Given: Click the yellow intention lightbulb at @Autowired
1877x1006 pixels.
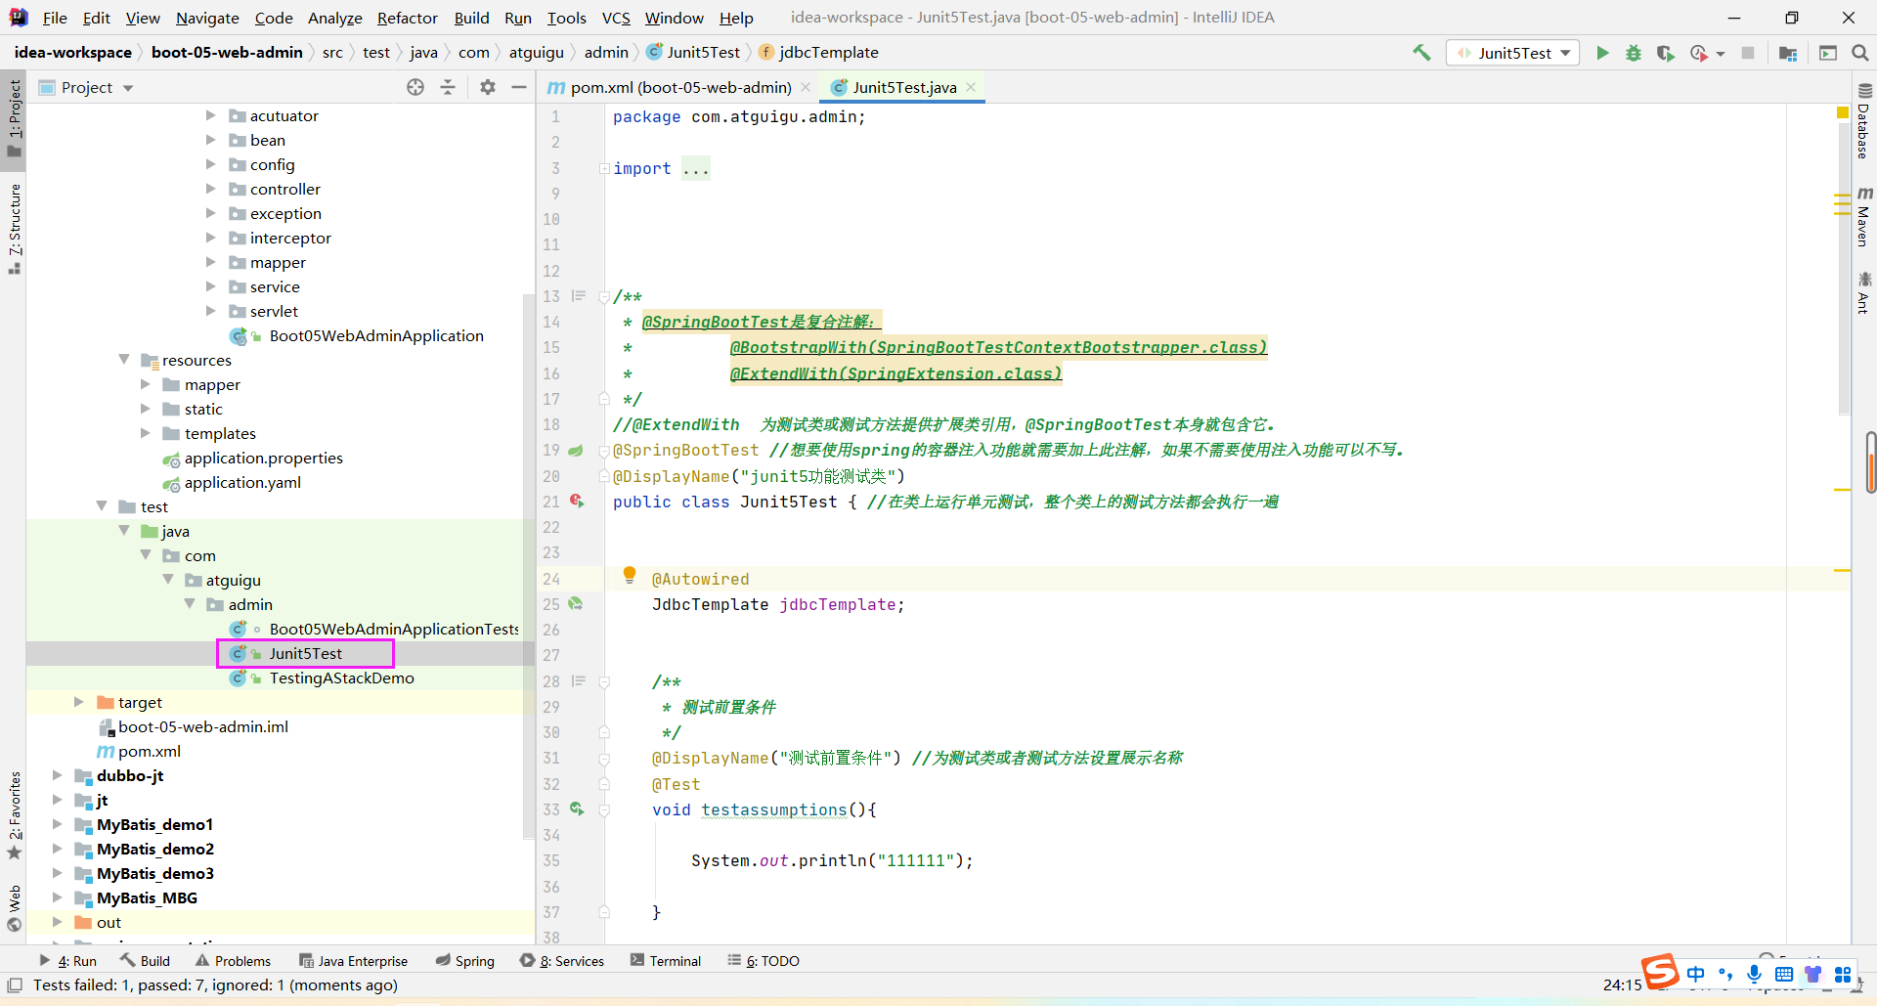Looking at the screenshot, I should [630, 575].
